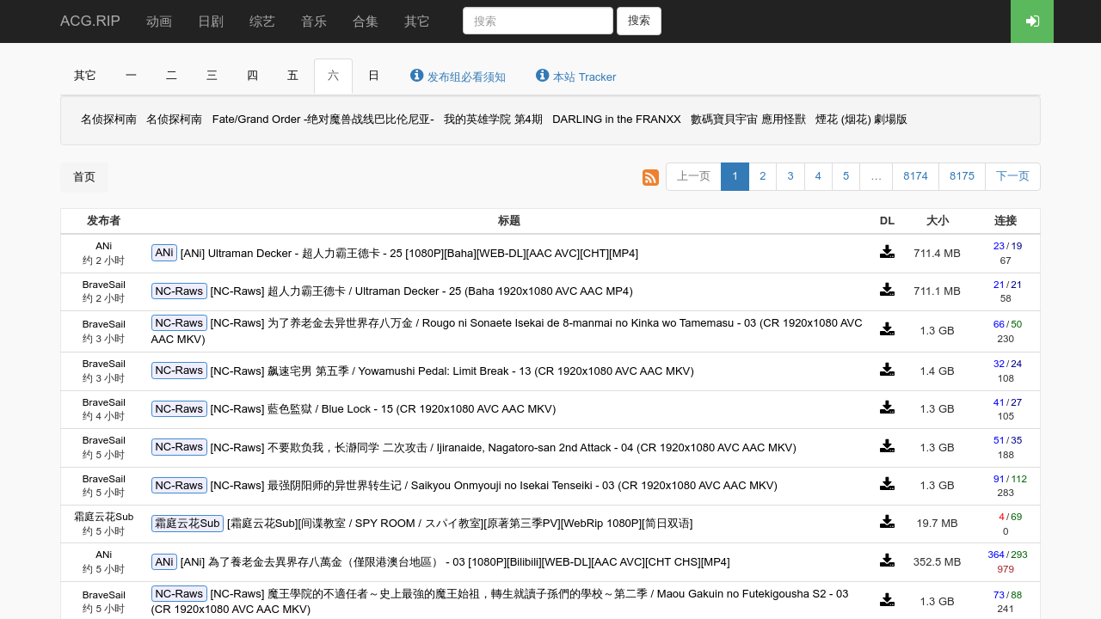
Task: Open the 其它 navbar category
Action: tap(417, 21)
